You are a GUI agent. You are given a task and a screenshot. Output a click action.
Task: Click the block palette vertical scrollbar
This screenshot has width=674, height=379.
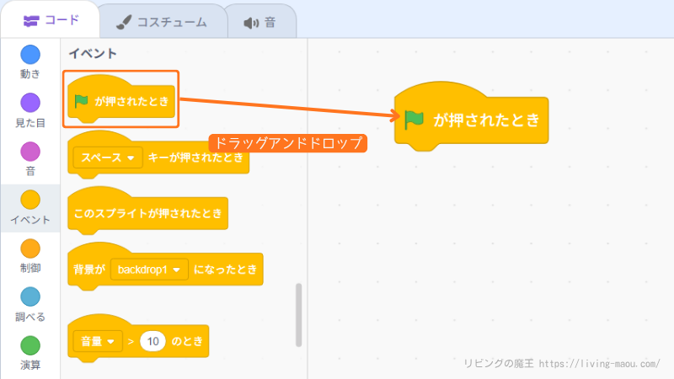(298, 313)
